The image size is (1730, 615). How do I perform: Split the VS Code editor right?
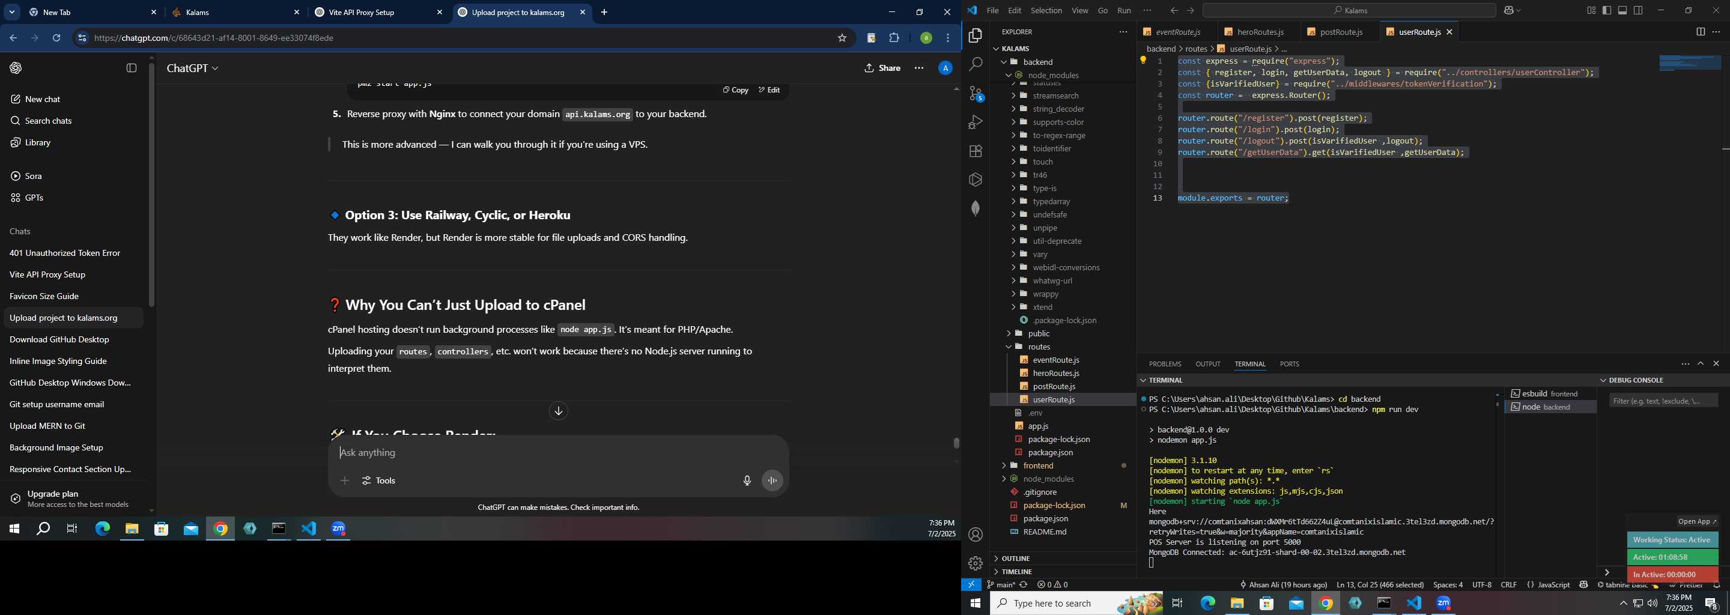1700,32
